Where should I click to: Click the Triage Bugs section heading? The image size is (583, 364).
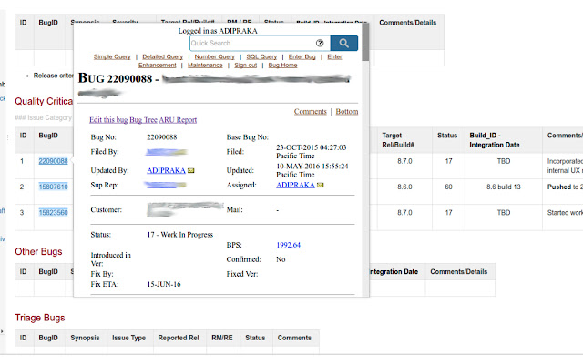click(x=40, y=318)
